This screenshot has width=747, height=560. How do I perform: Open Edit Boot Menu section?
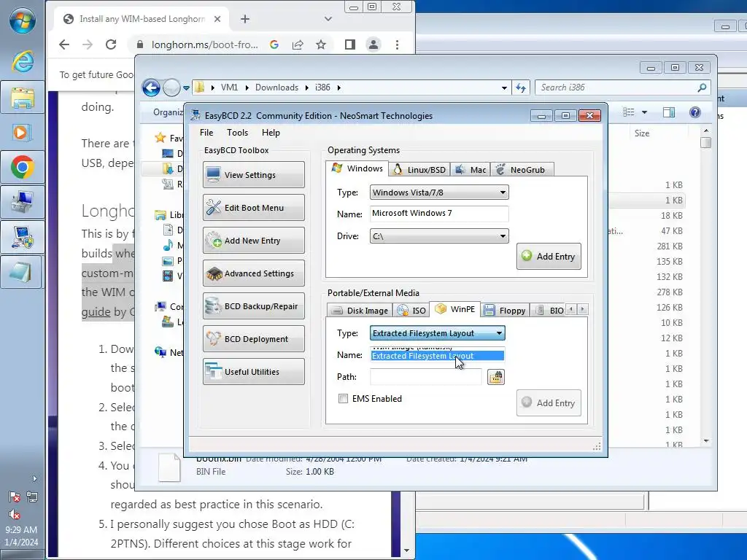(x=253, y=207)
